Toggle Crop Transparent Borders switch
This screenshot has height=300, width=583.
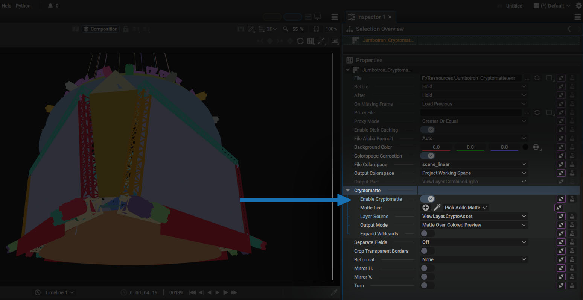click(428, 251)
